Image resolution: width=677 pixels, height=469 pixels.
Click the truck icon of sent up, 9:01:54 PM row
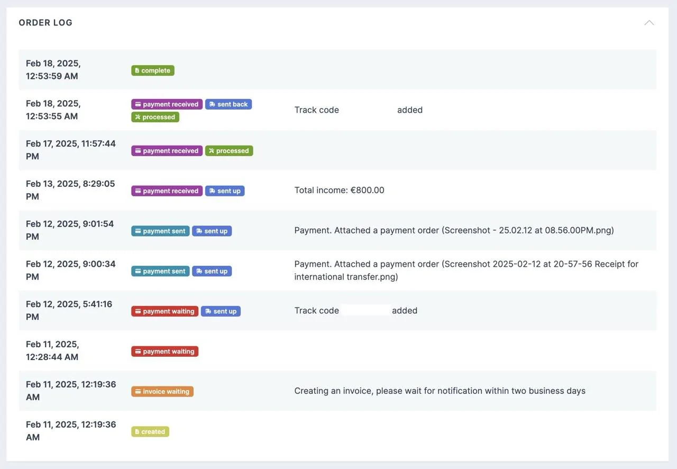tap(199, 231)
